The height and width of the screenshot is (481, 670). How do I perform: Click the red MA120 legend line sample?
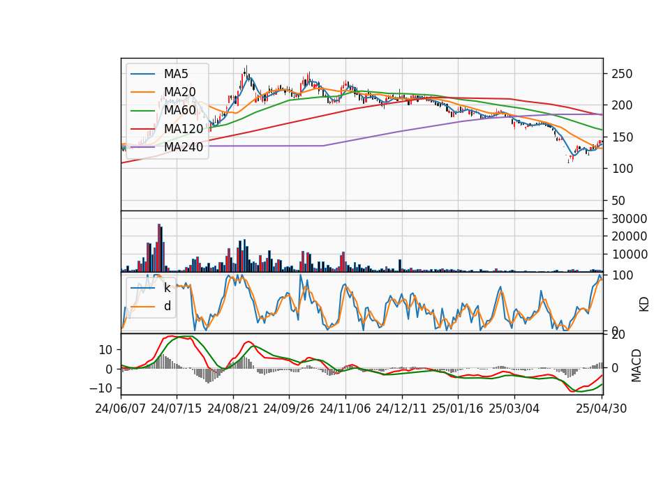[142, 128]
